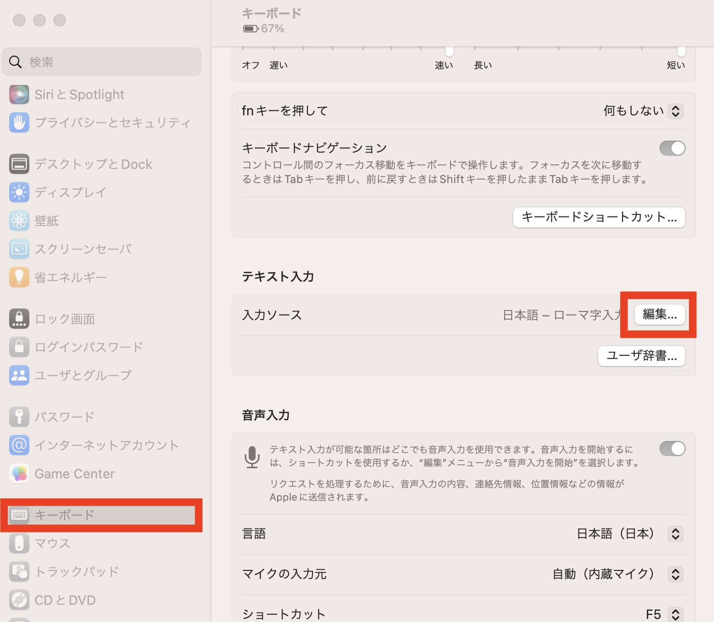Viewport: 714px width, 622px height.
Task: Toggle the 音声入力 dictation switch
Action: (x=672, y=449)
